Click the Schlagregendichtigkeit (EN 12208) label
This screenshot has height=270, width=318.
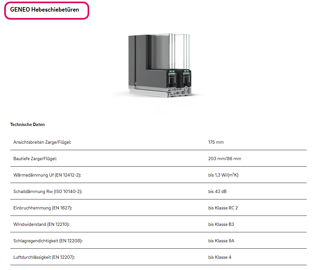(48, 241)
